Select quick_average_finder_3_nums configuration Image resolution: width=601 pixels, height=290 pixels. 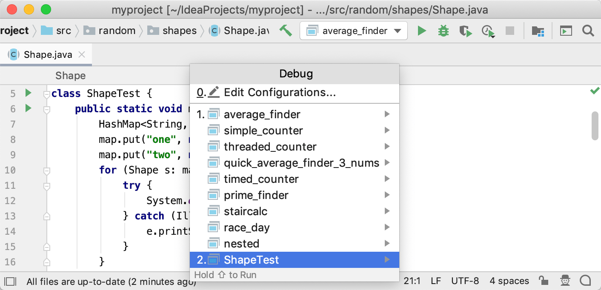coord(295,163)
